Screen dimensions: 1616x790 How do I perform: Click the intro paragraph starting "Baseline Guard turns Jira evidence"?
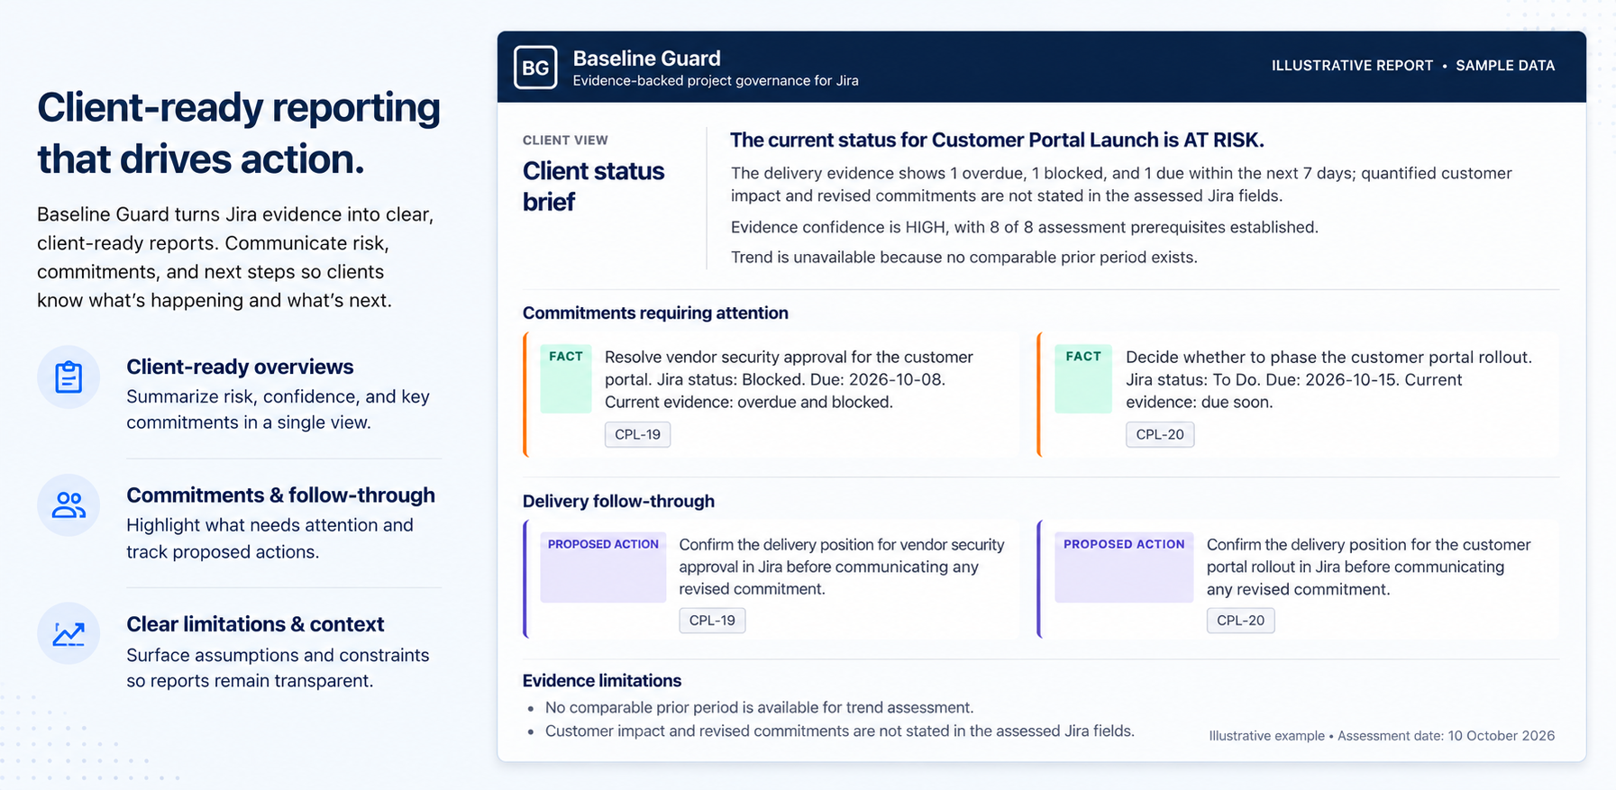click(235, 258)
